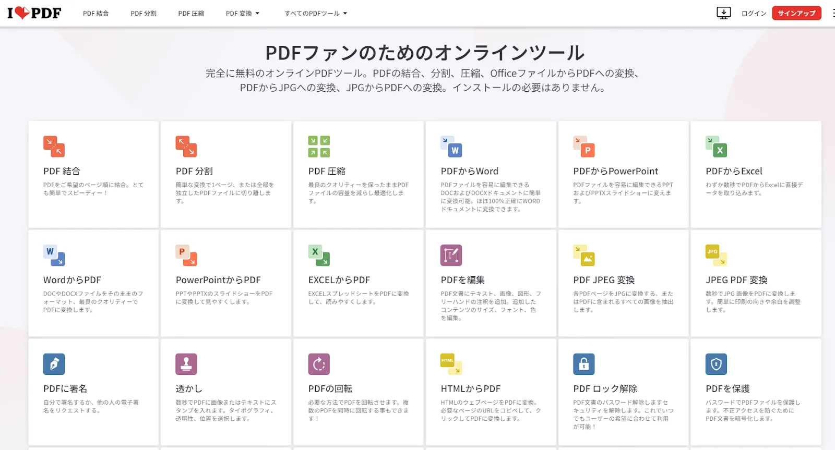Click the PDFに署名 signature pen icon
The image size is (835, 450).
click(x=54, y=364)
